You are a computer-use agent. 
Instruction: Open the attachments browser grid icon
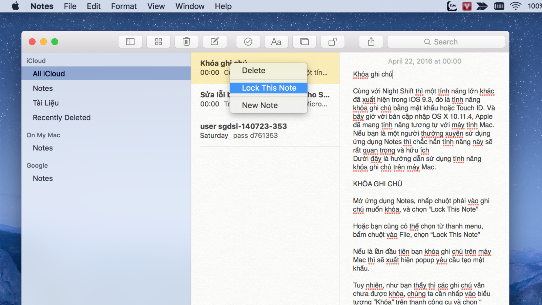[x=158, y=42]
